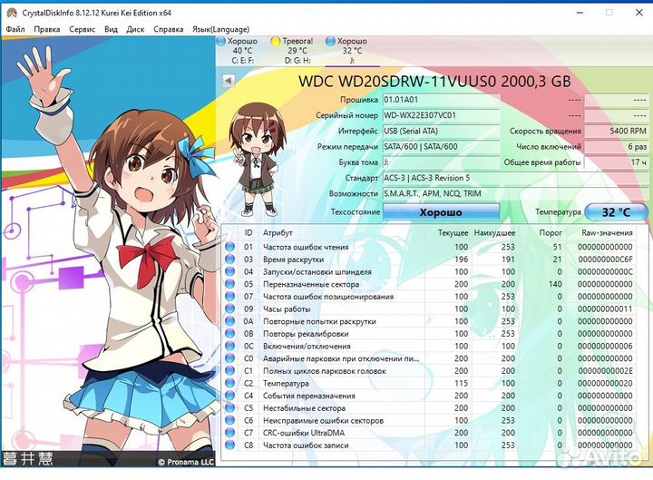Click status icon for Запуски/остановки шпинделя row
The image size is (653, 480).
[229, 271]
